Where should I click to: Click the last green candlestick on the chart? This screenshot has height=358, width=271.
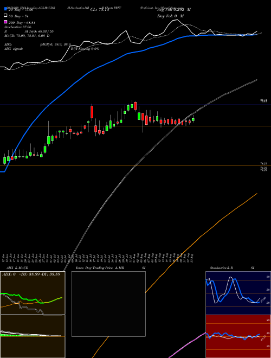click(193, 119)
